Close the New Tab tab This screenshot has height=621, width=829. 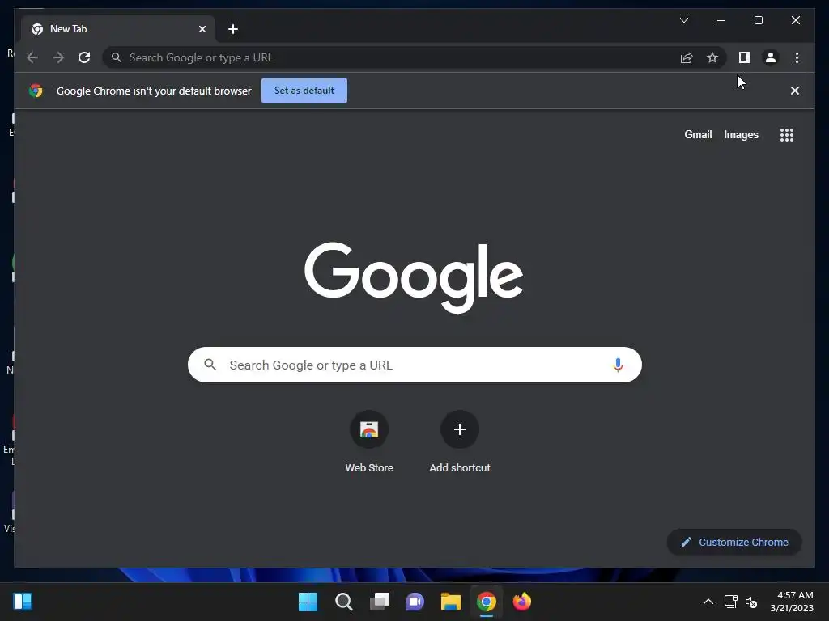click(x=202, y=29)
